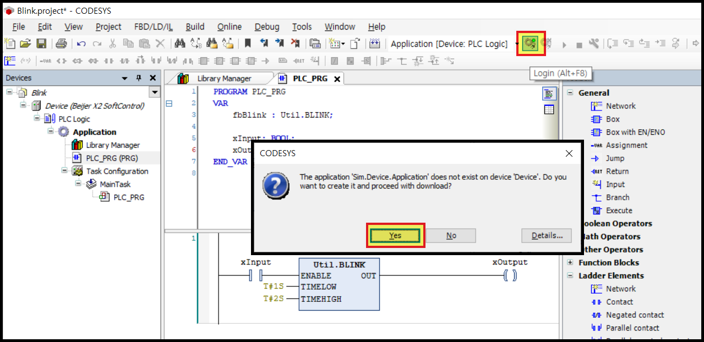Insert a RET return from the ladder toolbar
This screenshot has width=704, height=342.
298,61
